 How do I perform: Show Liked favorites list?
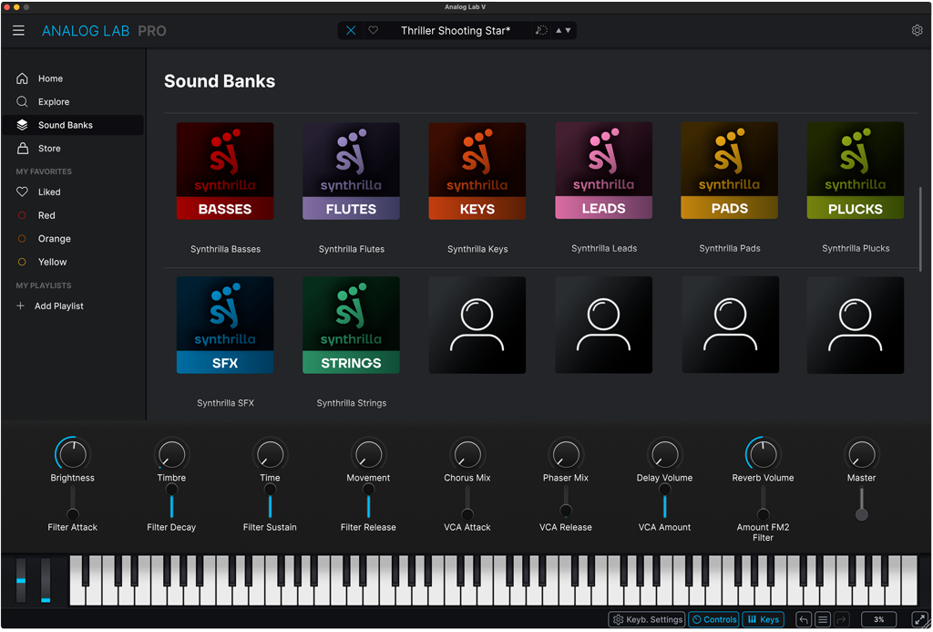coord(49,192)
